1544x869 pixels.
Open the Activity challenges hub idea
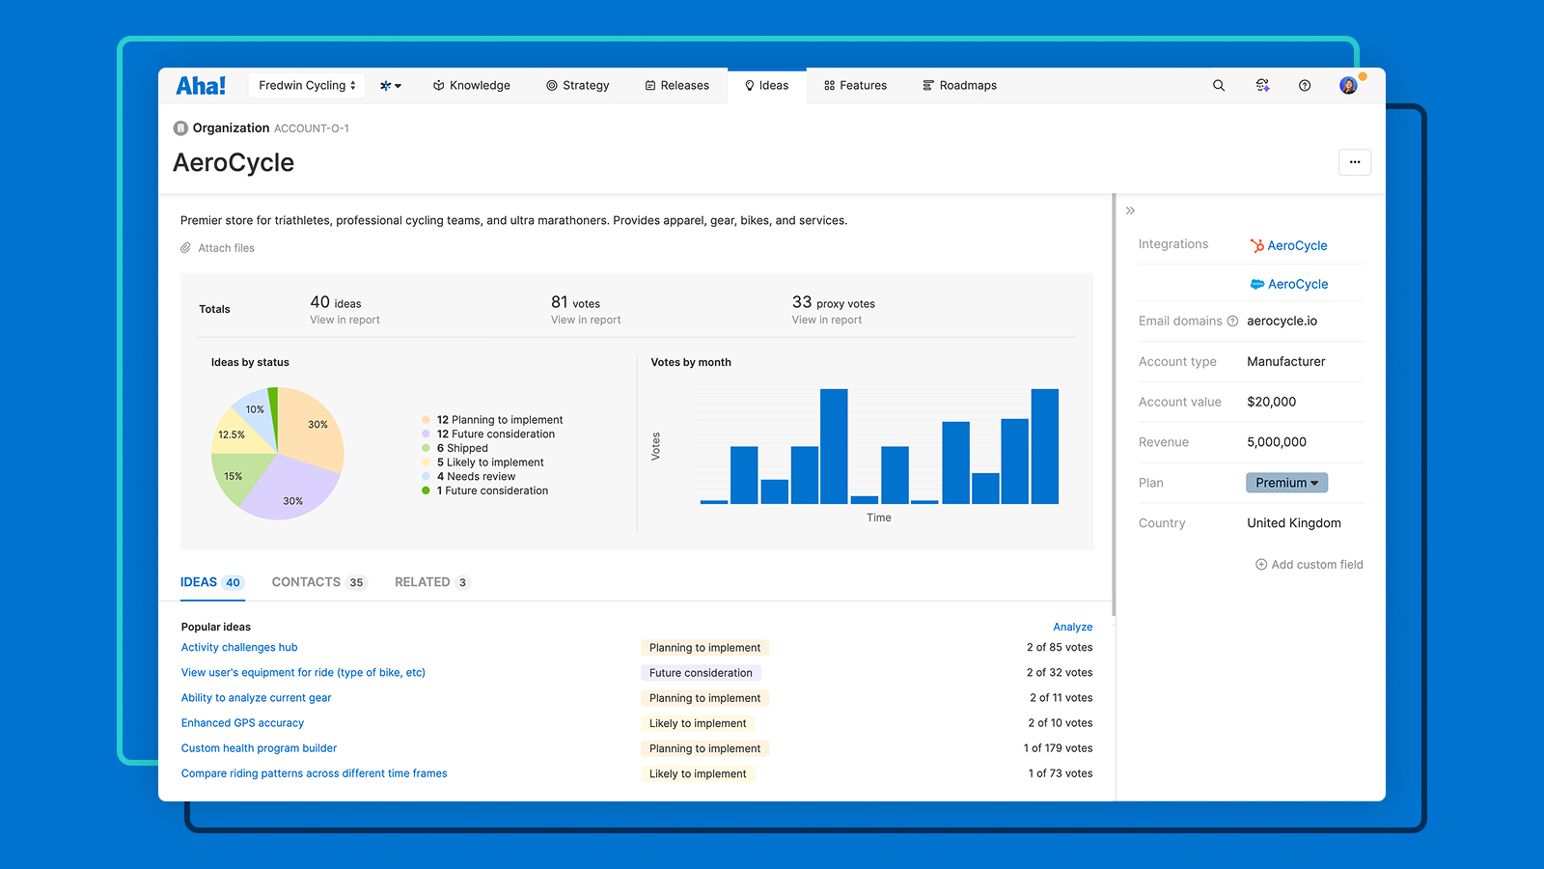tap(239, 648)
